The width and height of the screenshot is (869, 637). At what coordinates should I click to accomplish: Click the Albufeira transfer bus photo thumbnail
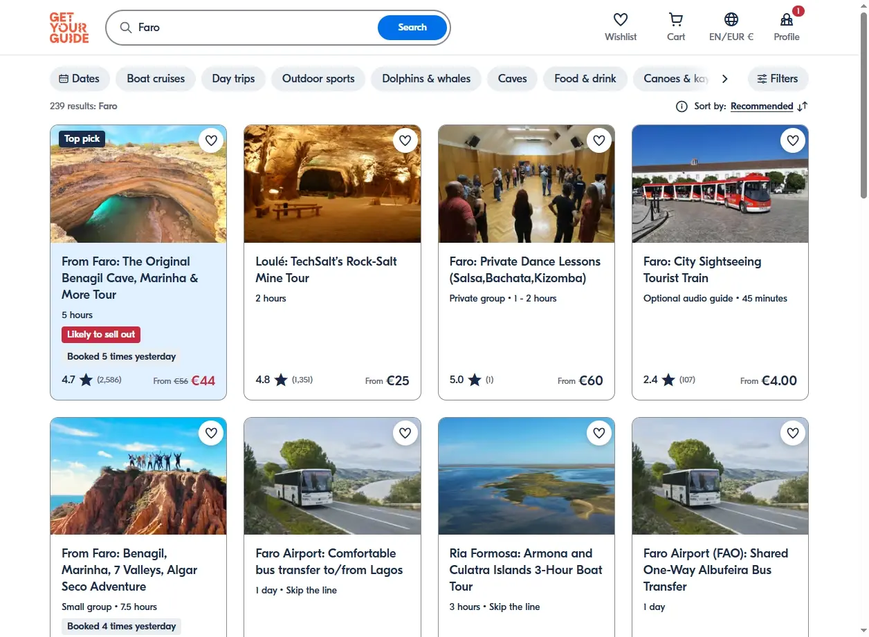coord(720,476)
